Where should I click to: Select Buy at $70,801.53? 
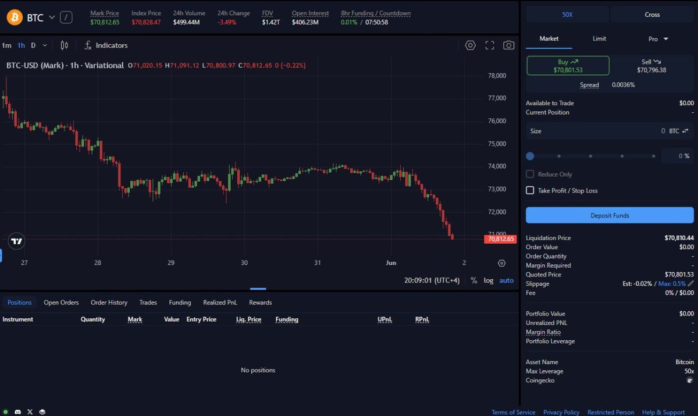pyautogui.click(x=568, y=66)
